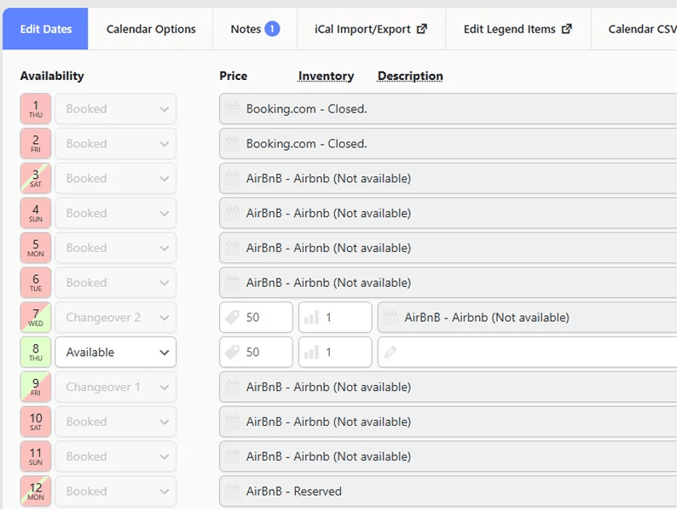Click the Inventory column header link
This screenshot has height=511, width=682.
[x=326, y=76]
